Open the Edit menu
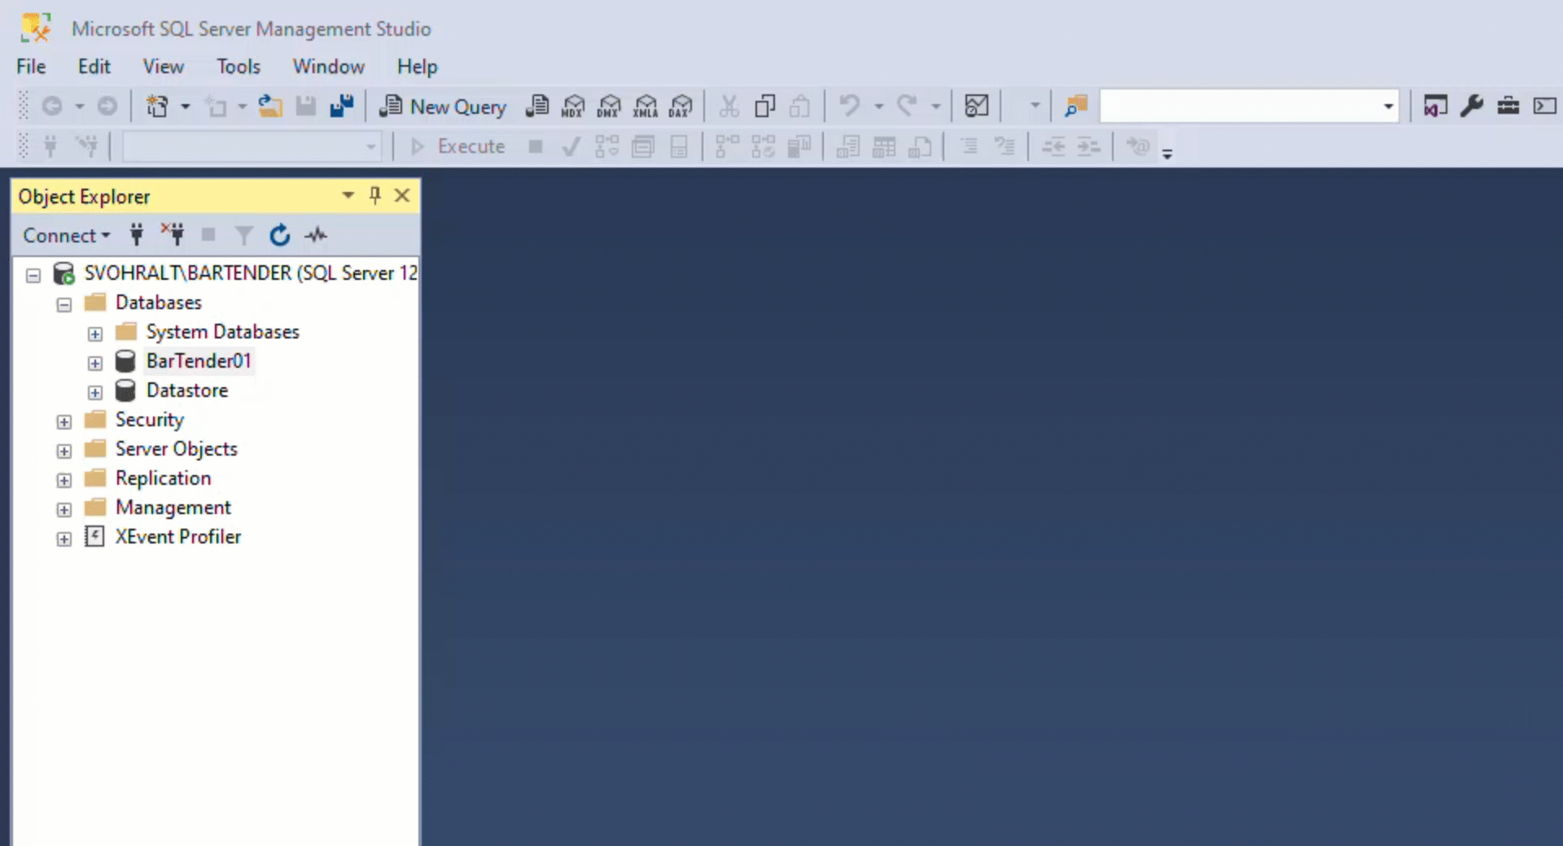 click(94, 67)
